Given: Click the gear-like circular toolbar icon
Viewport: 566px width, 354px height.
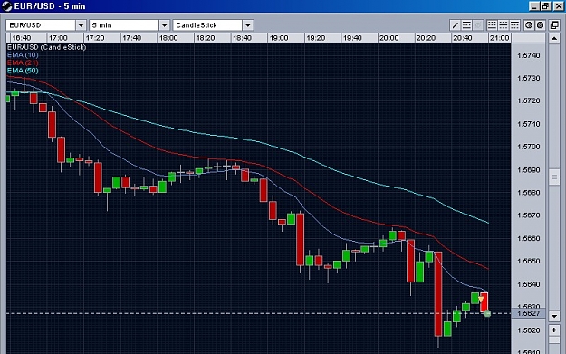Looking at the screenshot, I should [x=540, y=25].
